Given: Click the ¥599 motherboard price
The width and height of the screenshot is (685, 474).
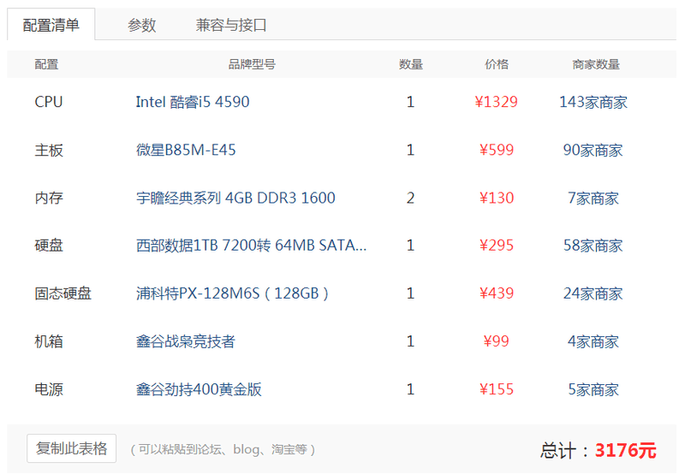Looking at the screenshot, I should [x=497, y=150].
